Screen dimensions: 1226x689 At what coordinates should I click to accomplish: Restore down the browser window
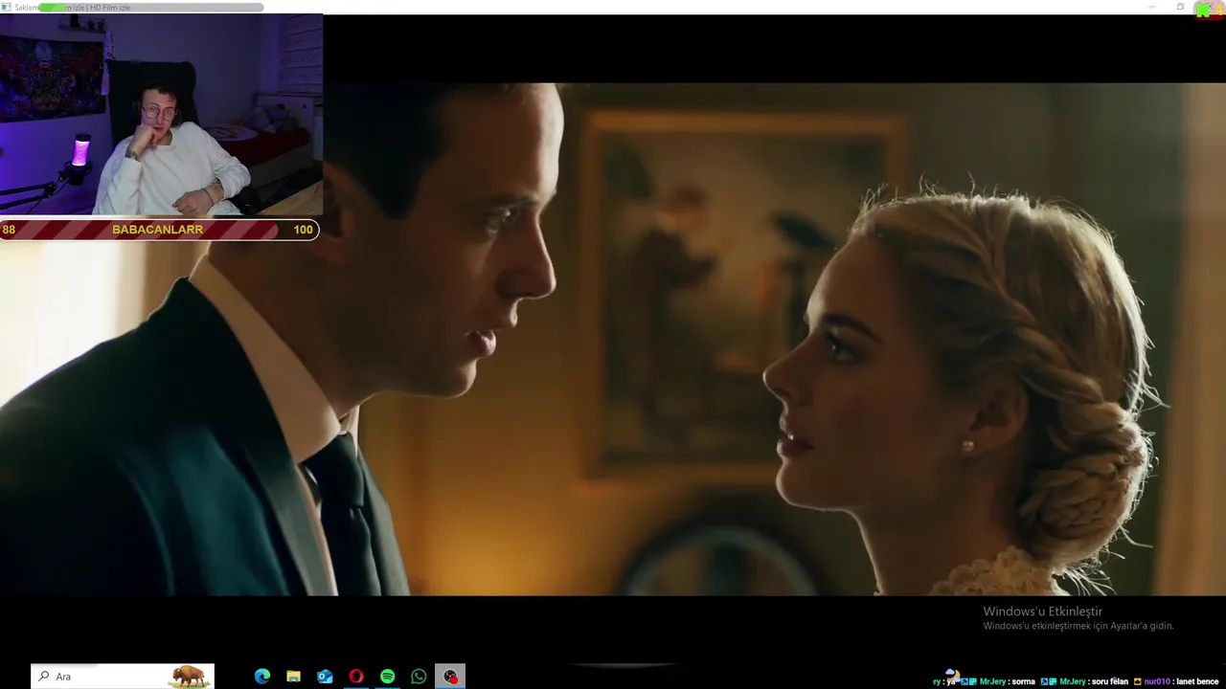click(1180, 7)
